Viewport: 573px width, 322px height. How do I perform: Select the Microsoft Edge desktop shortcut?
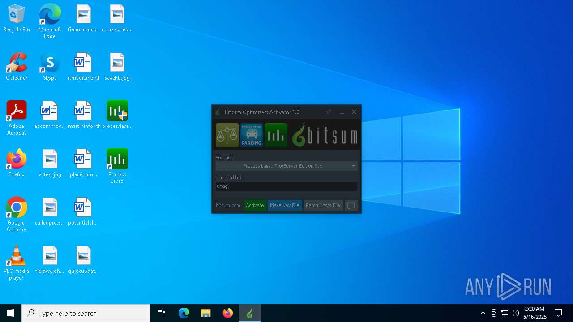[x=50, y=21]
